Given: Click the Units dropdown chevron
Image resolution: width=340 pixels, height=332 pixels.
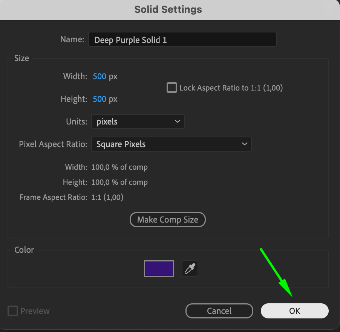Looking at the screenshot, I should pos(177,121).
